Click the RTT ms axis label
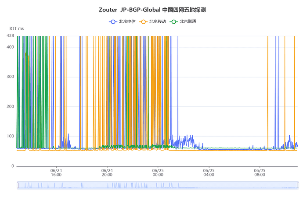This screenshot has height=197, width=303. coord(17,28)
